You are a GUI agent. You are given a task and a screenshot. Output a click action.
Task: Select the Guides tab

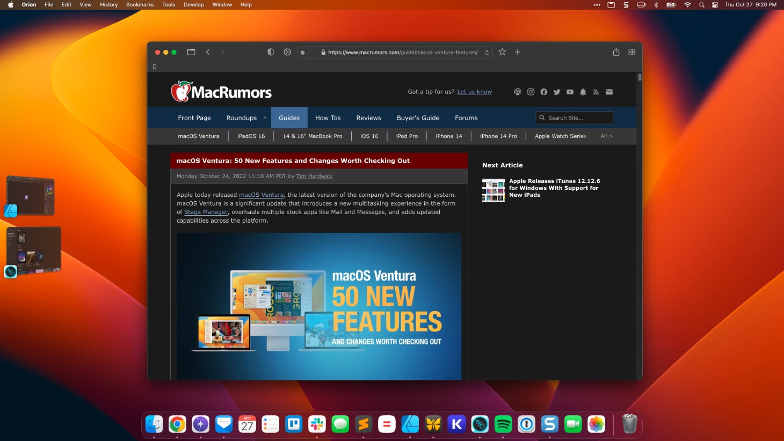tap(289, 118)
